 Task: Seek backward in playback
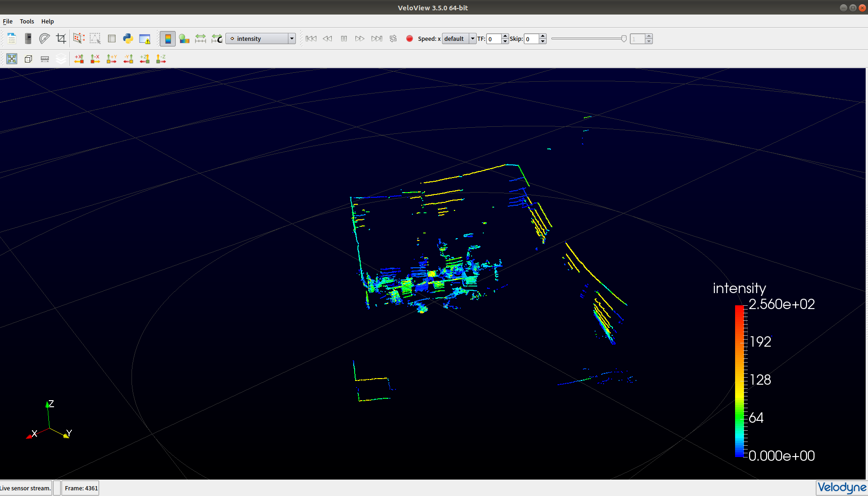pyautogui.click(x=327, y=39)
